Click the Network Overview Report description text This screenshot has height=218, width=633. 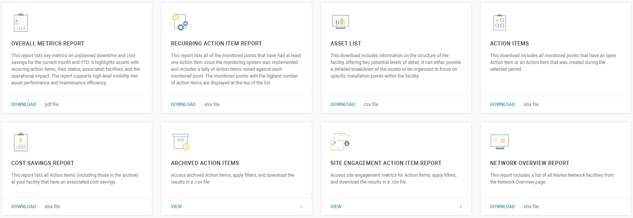(x=552, y=179)
